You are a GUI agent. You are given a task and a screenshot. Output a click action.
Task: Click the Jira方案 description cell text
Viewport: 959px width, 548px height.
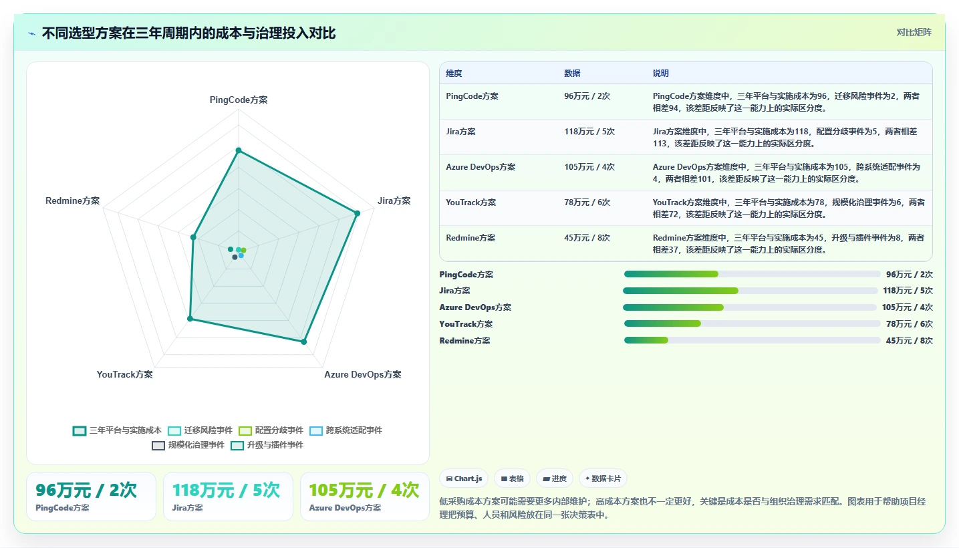[785, 137]
